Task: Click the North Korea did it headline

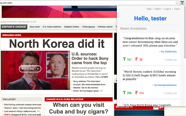Action: coord(57,44)
